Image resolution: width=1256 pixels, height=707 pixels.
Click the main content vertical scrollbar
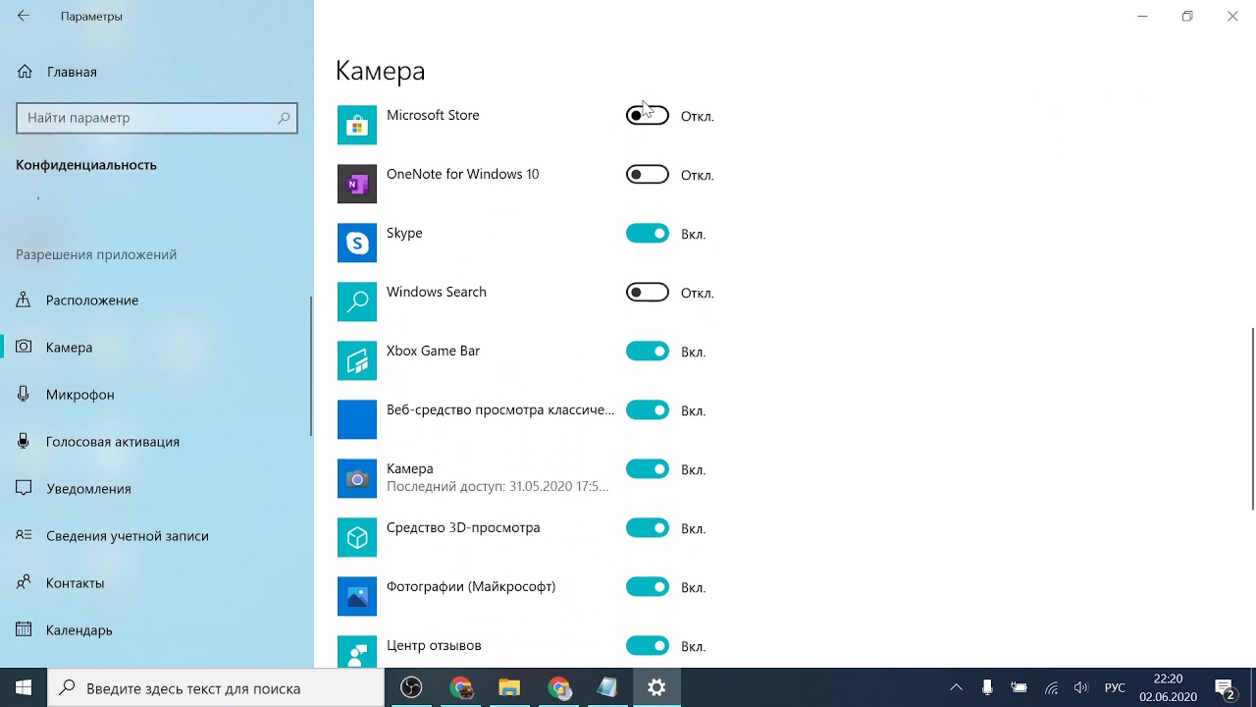[1253, 419]
